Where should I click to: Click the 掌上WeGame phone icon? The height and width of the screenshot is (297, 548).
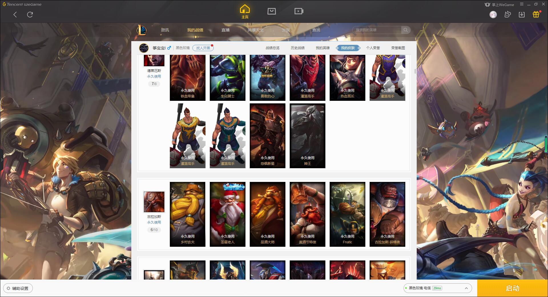487,5
